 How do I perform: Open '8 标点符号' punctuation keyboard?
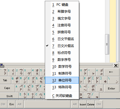click(x=62, y=53)
